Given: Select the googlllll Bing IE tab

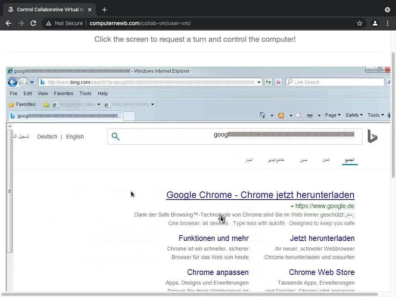Looking at the screenshot, I should [x=66, y=116].
